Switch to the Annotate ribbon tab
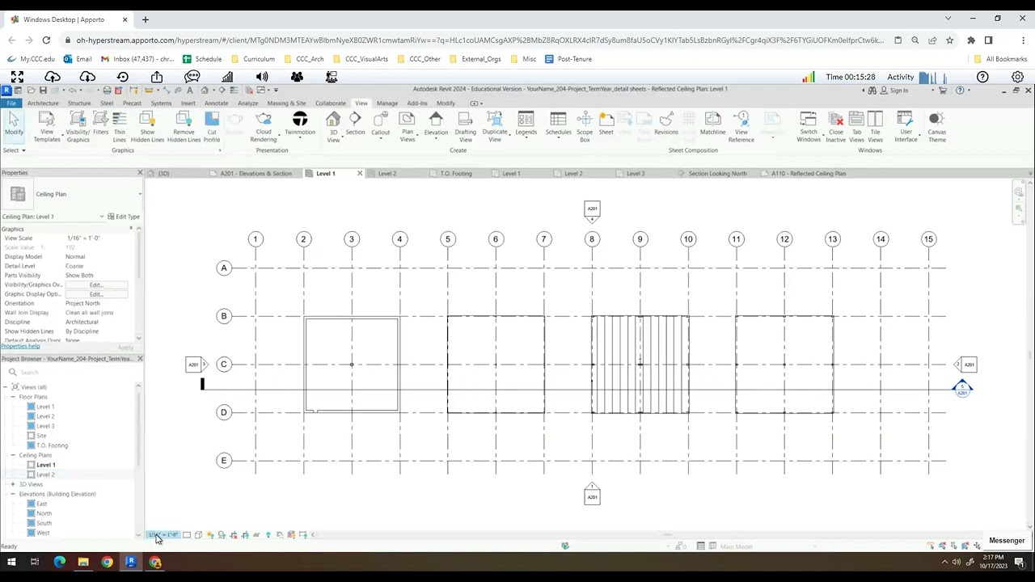The width and height of the screenshot is (1035, 582). (x=216, y=103)
